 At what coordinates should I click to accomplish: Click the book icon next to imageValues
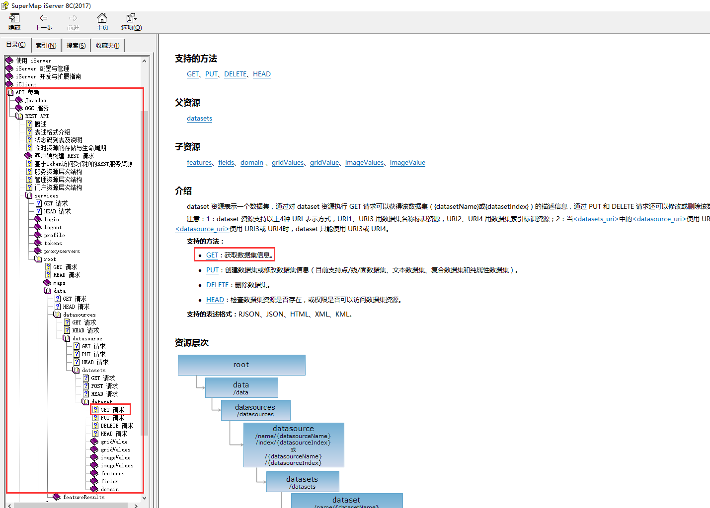coord(94,465)
